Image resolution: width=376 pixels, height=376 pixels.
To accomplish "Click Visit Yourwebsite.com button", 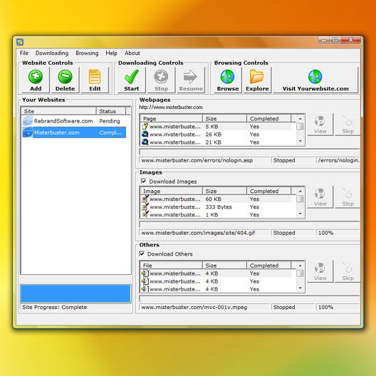I will pos(315,80).
